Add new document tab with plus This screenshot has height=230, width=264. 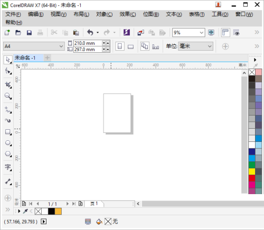[48, 57]
